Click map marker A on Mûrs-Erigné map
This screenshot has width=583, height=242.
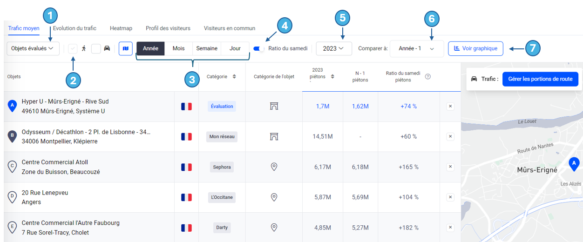coord(574,165)
